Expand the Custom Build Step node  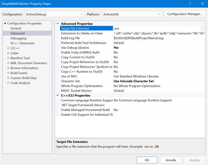tap(8, 78)
